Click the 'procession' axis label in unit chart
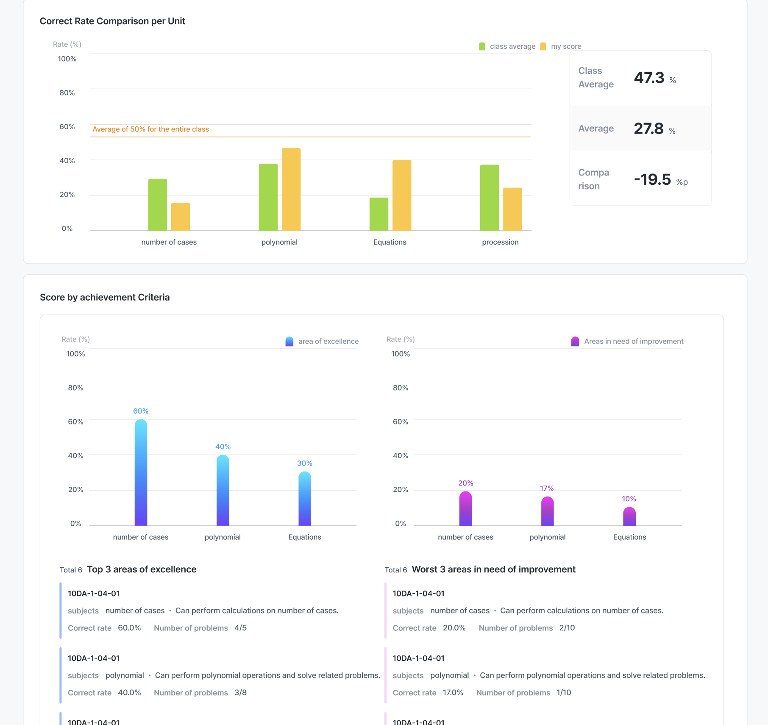 point(500,242)
